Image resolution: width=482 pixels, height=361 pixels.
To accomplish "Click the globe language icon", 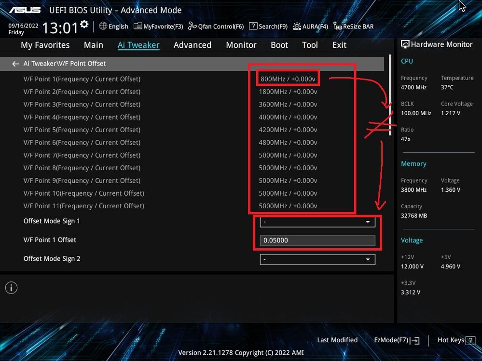I will (103, 26).
